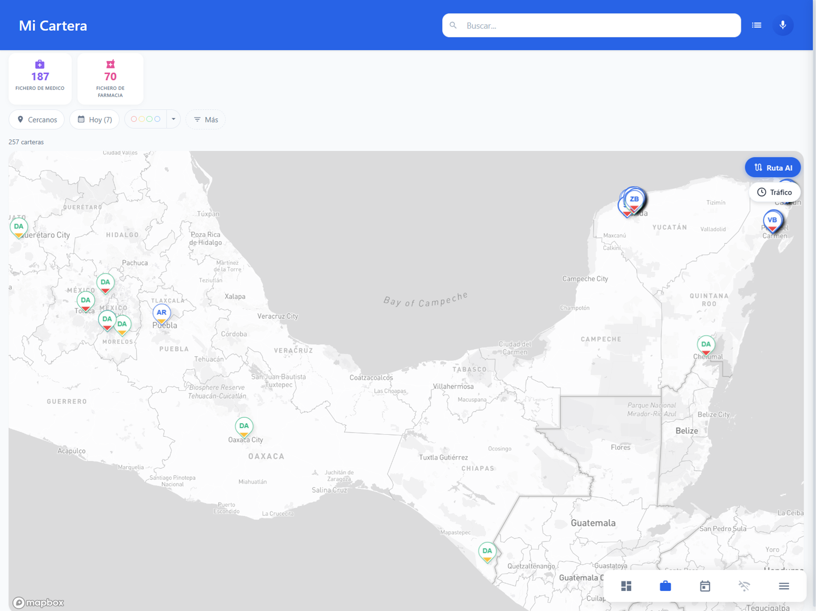Image resolution: width=816 pixels, height=611 pixels.
Task: Click the microphone voice search icon
Action: point(783,25)
